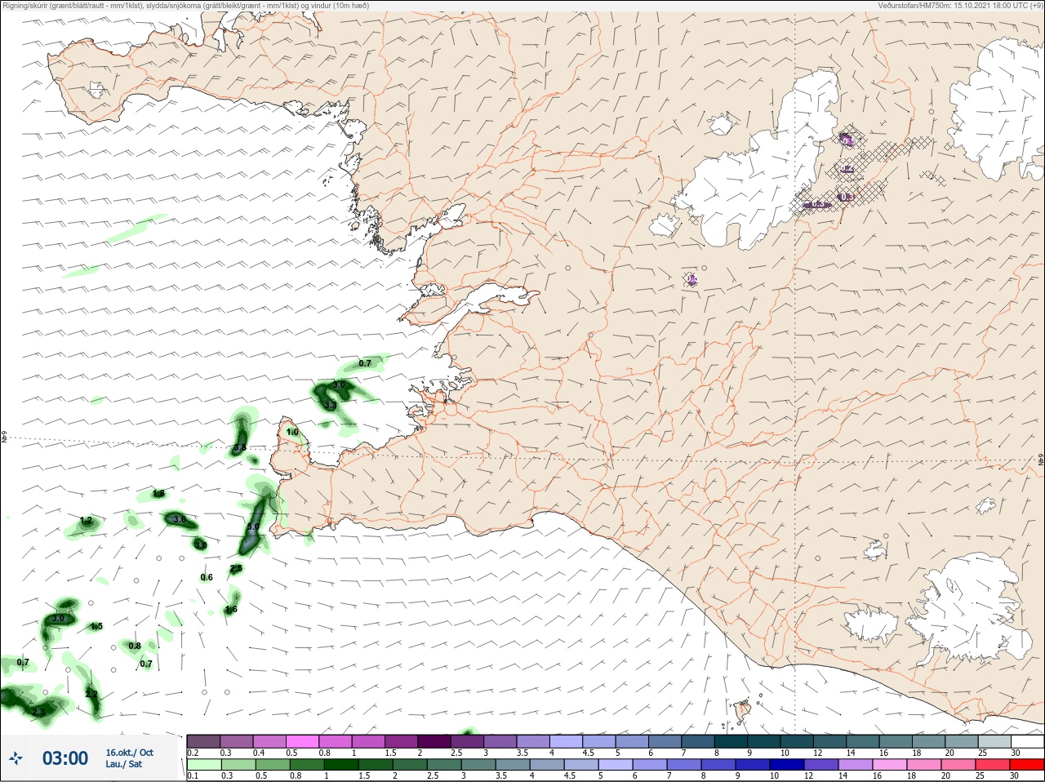Viewport: 1045px width, 782px height.
Task: Click the Veðurstofan compass logo icon
Action: coord(17,758)
